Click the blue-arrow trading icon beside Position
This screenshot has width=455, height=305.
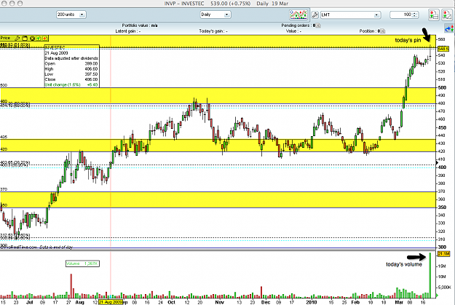click(x=449, y=28)
